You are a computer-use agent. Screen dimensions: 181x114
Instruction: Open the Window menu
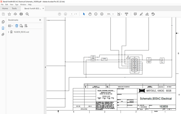pyautogui.click(x=23, y=4)
